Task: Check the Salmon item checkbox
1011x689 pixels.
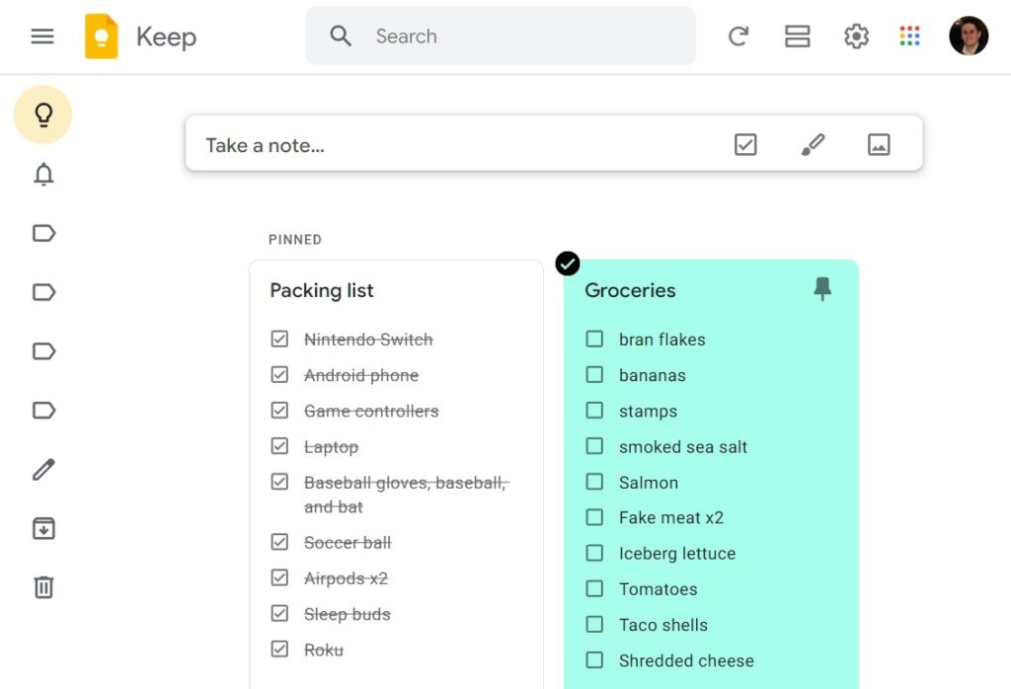Action: [594, 482]
